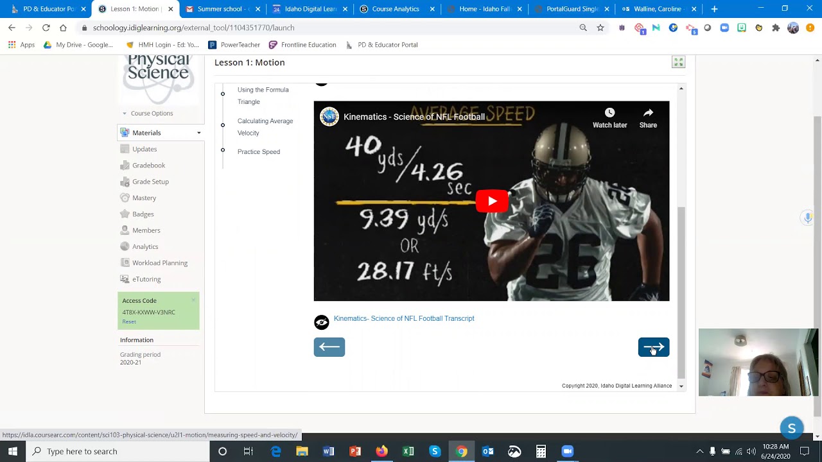Bookmark this page with the star
822x462 pixels.
[600, 28]
